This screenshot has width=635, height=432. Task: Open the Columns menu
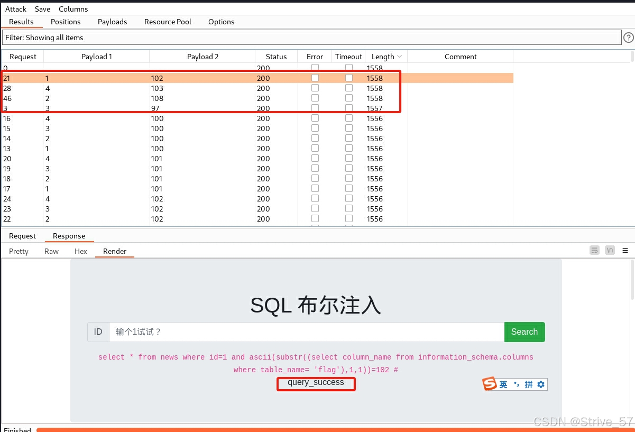(x=73, y=9)
